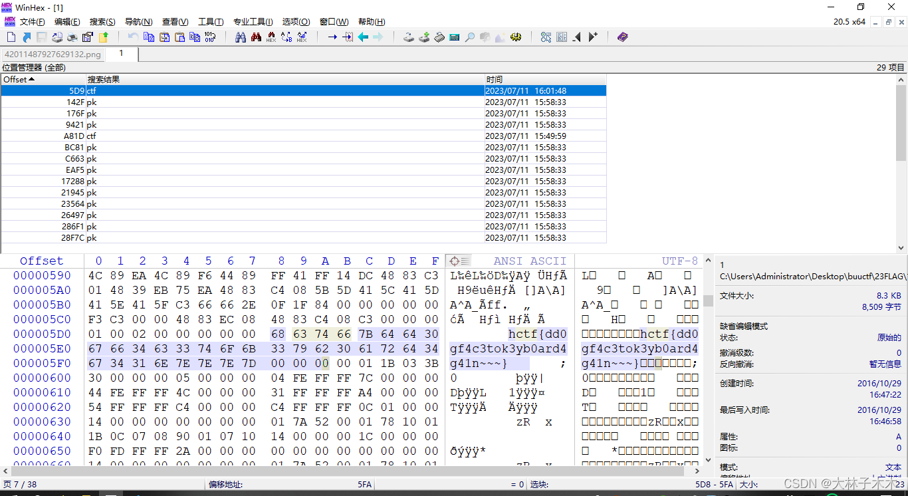Click the magnifying glass analyze icon
Viewport: 908px width, 496px height.
tap(470, 37)
